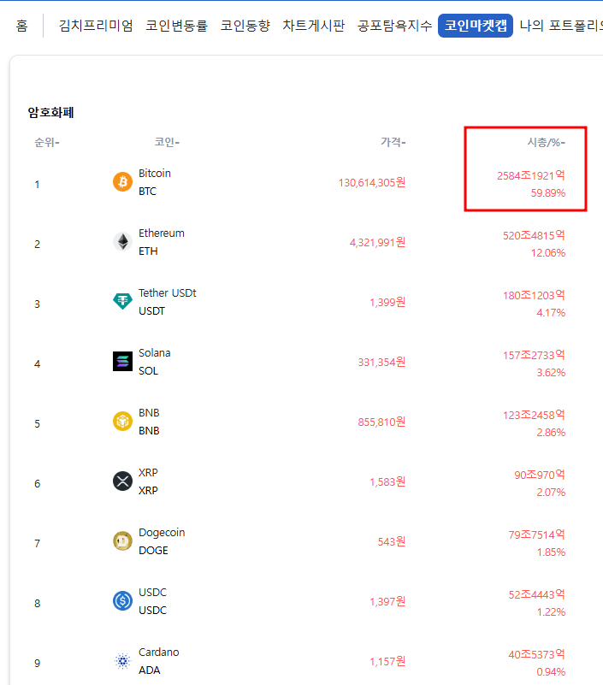The image size is (603, 685).
Task: Click the XRP black logo
Action: coord(123,481)
